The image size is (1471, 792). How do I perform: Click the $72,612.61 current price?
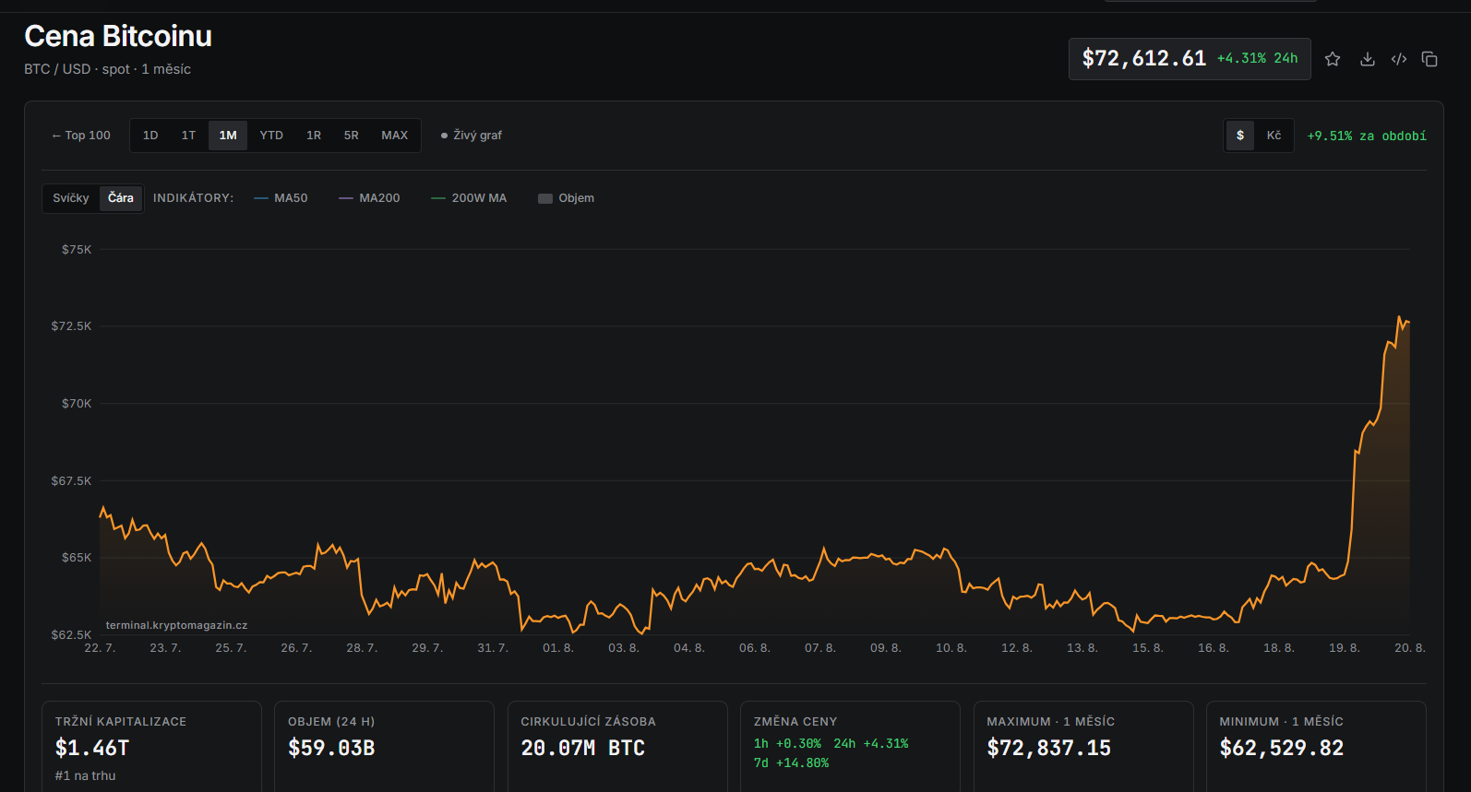pyautogui.click(x=1144, y=59)
